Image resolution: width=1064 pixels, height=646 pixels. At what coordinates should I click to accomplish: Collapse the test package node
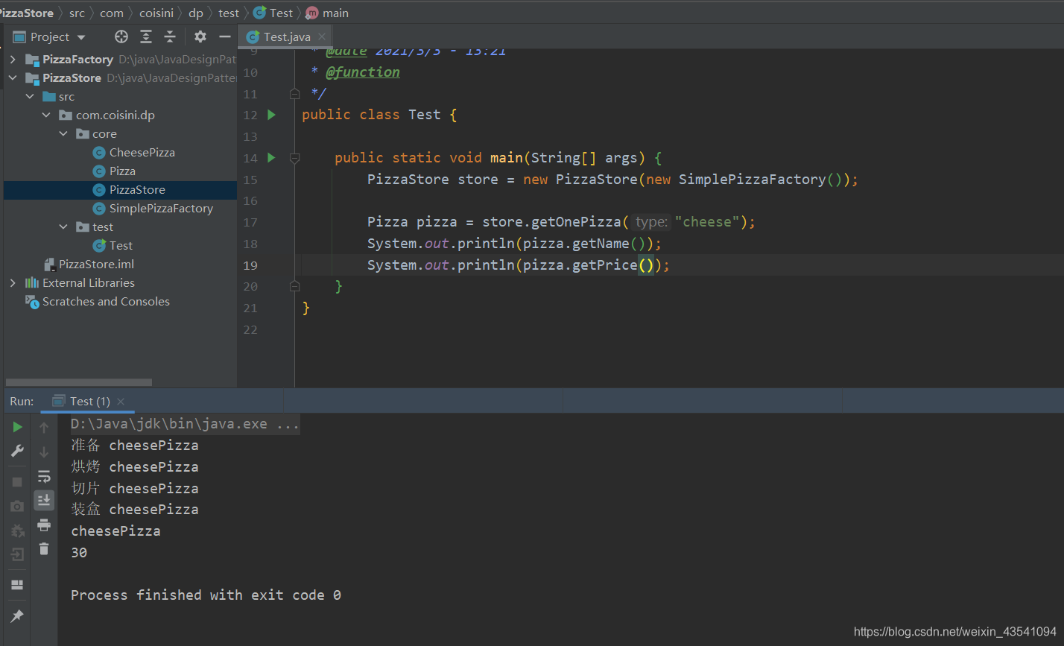coord(63,227)
